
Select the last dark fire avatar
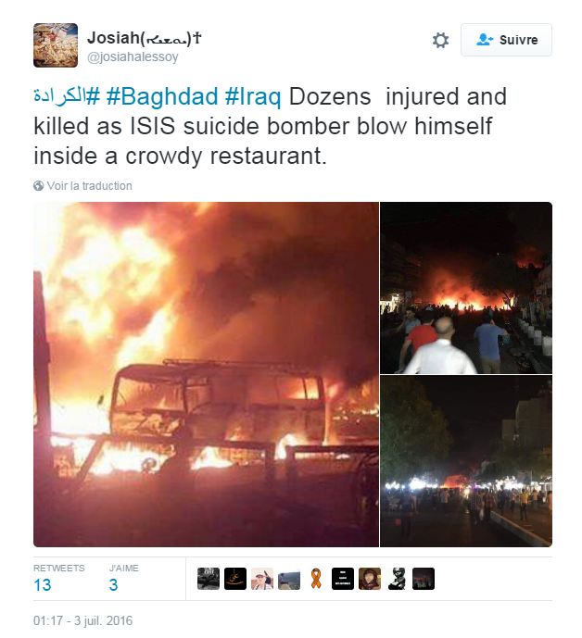[x=424, y=579]
